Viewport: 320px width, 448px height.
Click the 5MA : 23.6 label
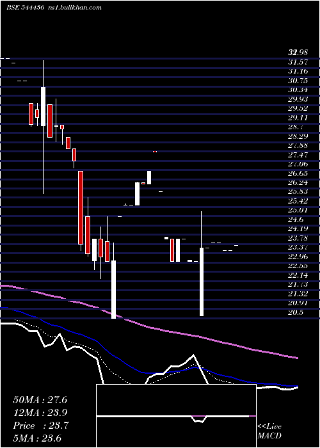click(x=37, y=438)
